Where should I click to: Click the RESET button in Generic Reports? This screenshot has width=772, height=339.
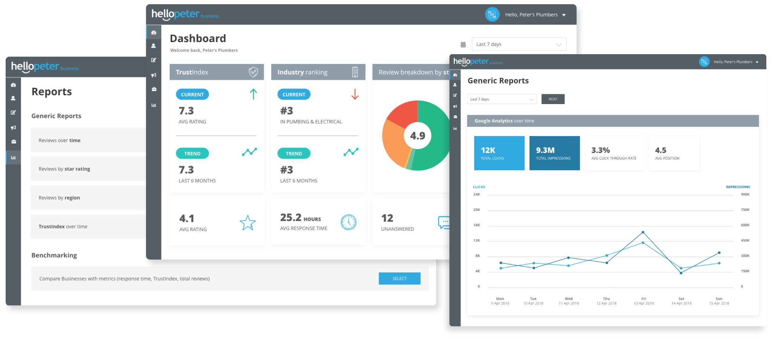click(553, 99)
